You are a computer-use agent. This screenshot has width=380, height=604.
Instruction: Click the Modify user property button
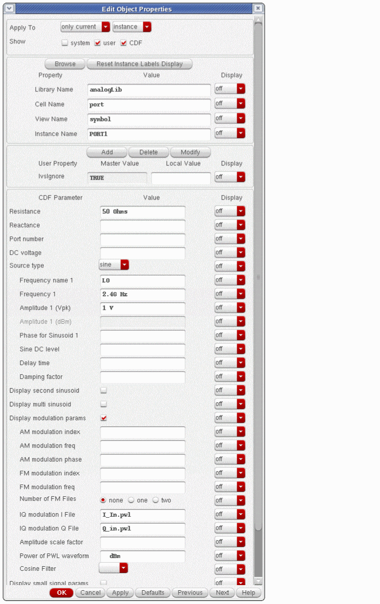click(190, 152)
